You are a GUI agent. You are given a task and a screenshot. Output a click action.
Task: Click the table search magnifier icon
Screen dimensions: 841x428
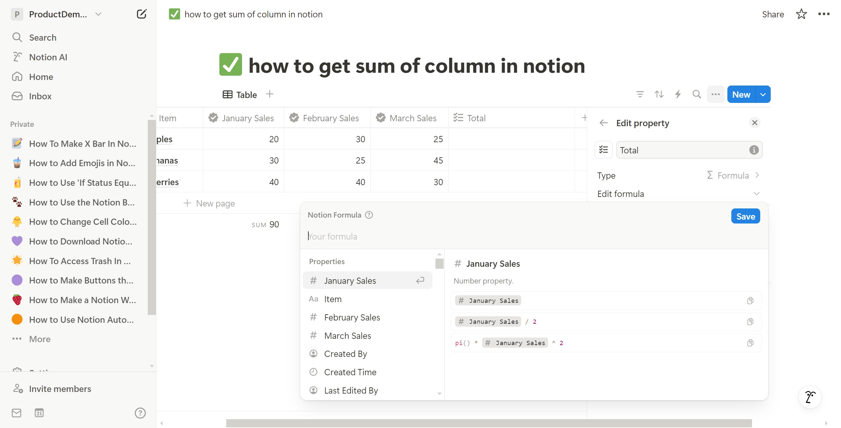[x=697, y=94]
